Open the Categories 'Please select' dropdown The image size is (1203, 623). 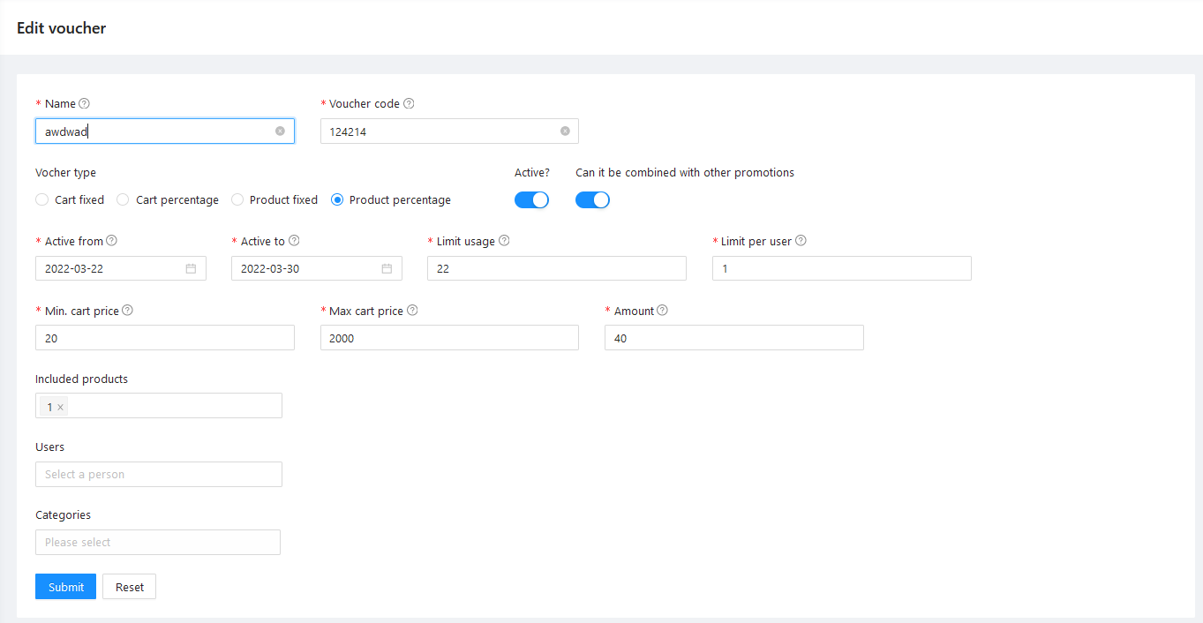[x=158, y=542]
